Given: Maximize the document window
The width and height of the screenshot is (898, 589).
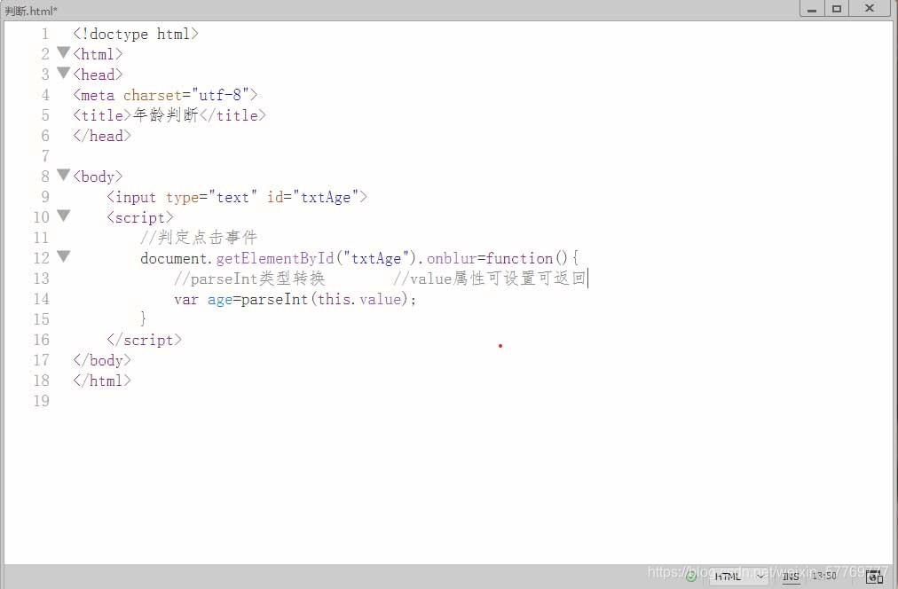Looking at the screenshot, I should [837, 9].
